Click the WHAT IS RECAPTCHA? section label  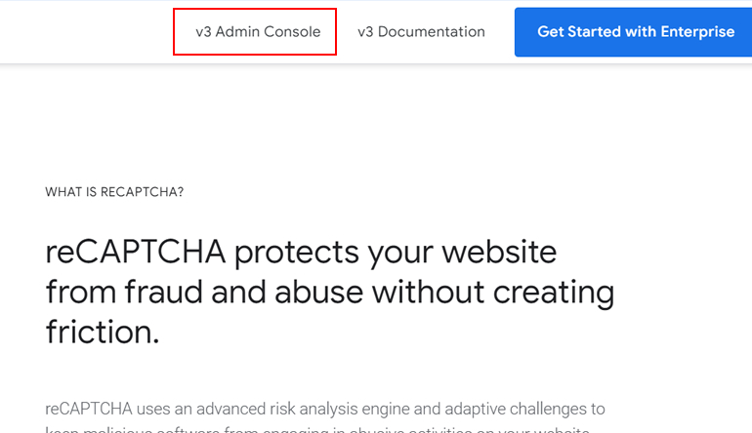point(114,192)
